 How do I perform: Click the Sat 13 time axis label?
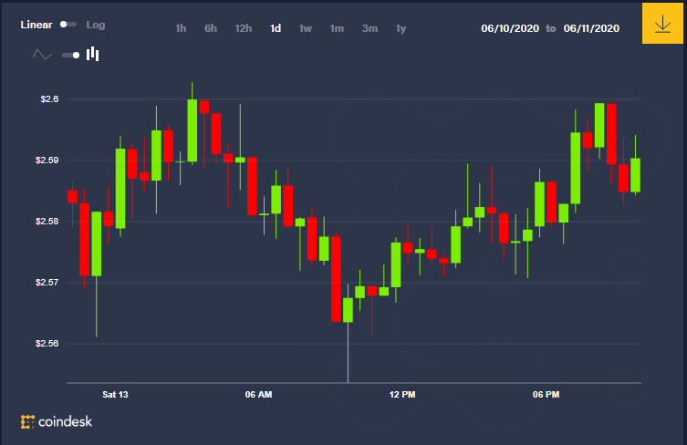pyautogui.click(x=115, y=394)
